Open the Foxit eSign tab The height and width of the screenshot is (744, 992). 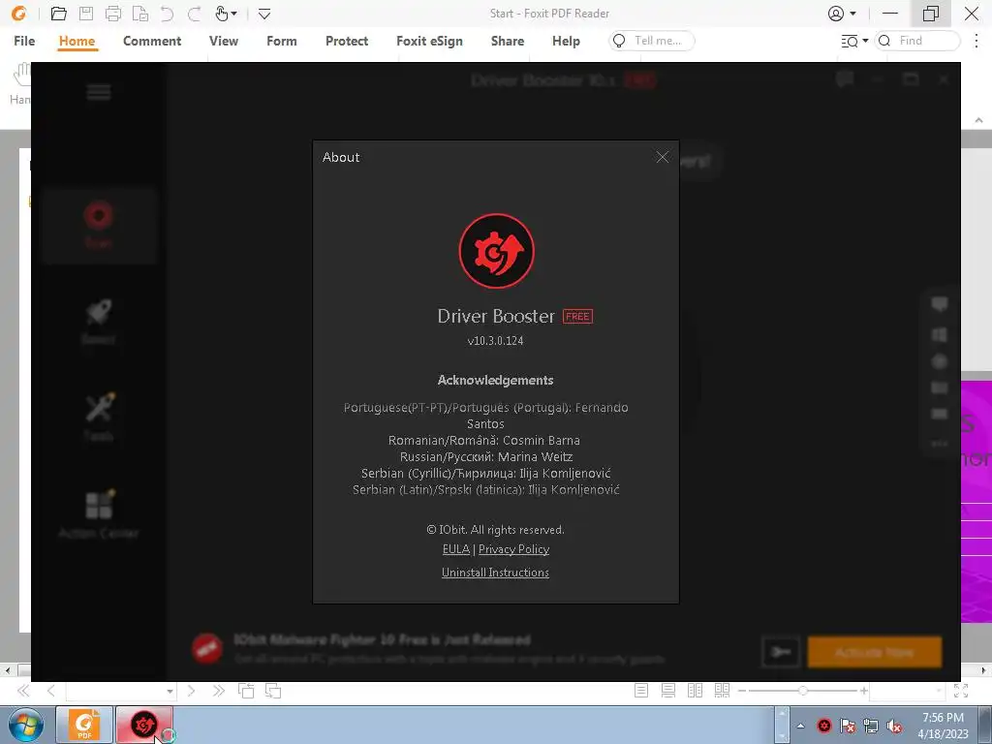[429, 41]
